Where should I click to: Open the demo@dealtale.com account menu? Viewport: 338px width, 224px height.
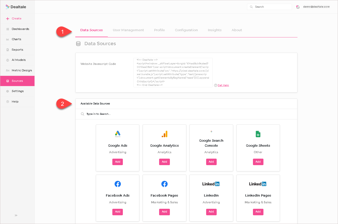click(x=316, y=7)
